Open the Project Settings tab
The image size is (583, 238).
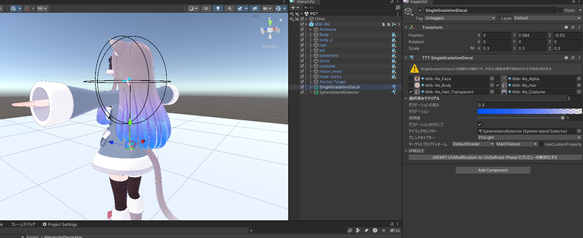(x=60, y=224)
